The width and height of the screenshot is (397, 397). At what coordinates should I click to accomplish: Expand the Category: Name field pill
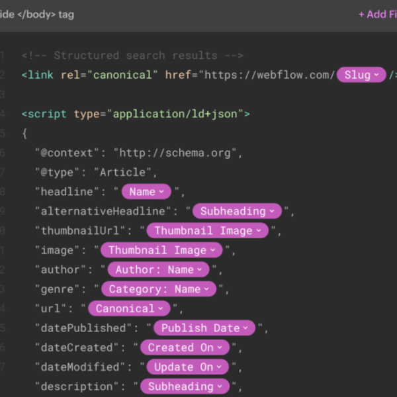point(159,289)
